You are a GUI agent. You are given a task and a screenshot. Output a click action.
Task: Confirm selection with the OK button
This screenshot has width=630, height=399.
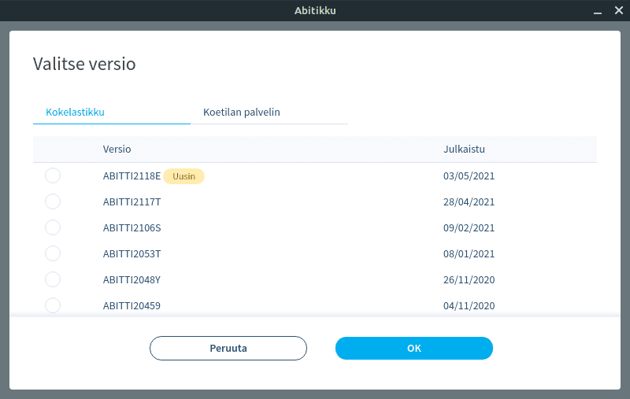tap(414, 348)
